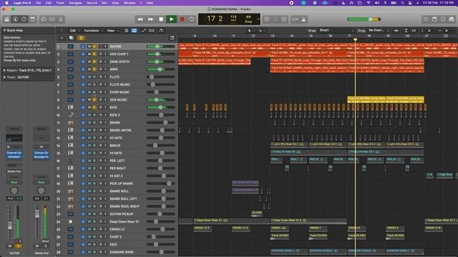This screenshot has height=257, width=458.
Task: Open the Library panel icon
Action: tap(6, 19)
